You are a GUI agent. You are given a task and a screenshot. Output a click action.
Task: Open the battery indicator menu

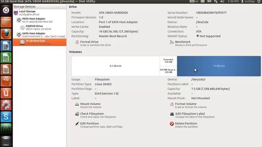point(209,2)
